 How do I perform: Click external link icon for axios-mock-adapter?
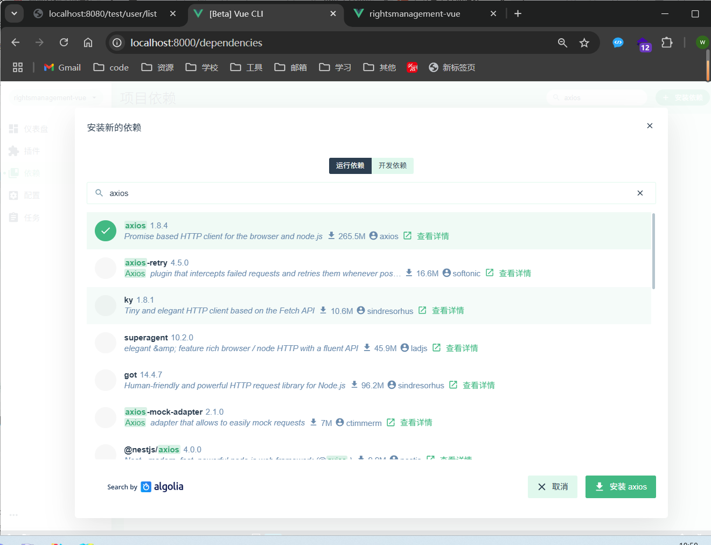391,422
